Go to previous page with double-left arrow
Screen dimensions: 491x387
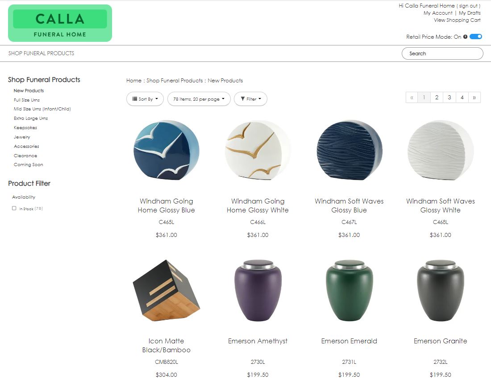click(x=412, y=98)
